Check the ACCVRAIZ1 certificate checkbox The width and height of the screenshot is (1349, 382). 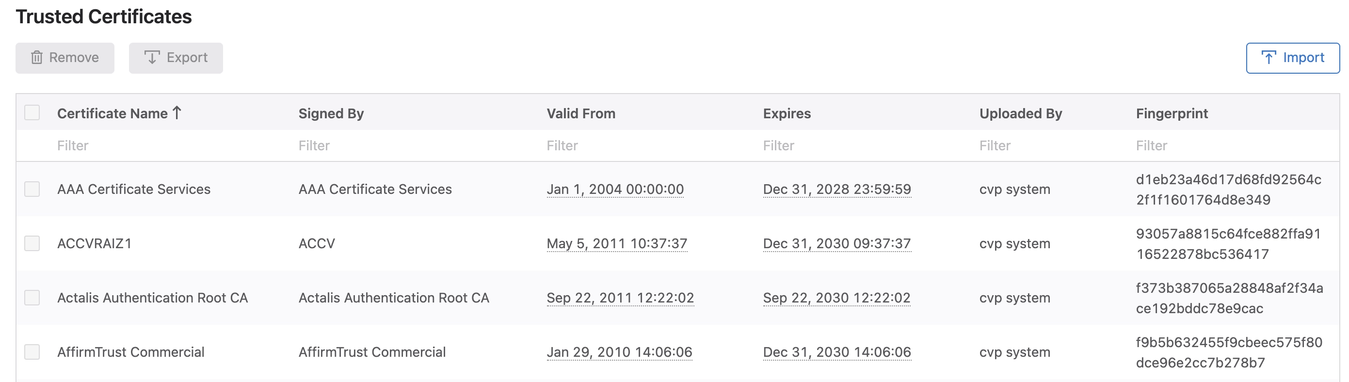32,243
